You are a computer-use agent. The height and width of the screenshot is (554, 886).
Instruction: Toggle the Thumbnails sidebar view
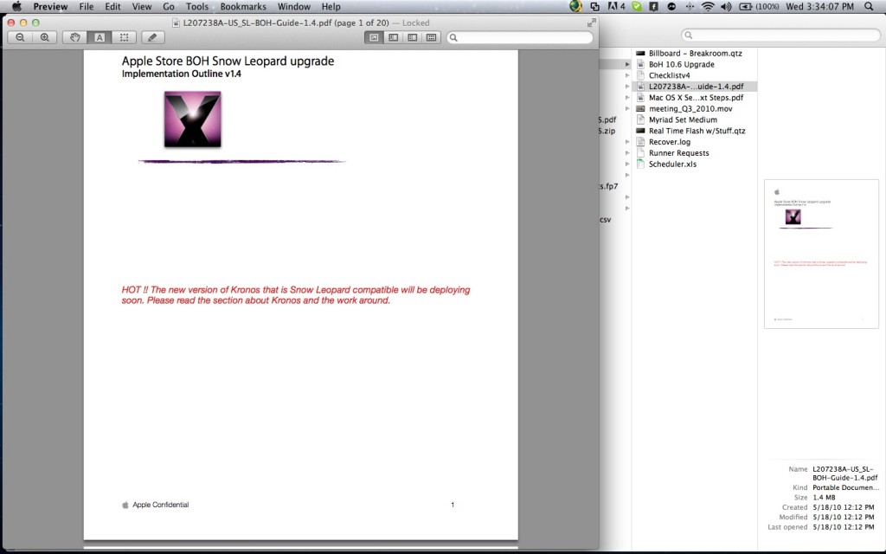tap(393, 37)
